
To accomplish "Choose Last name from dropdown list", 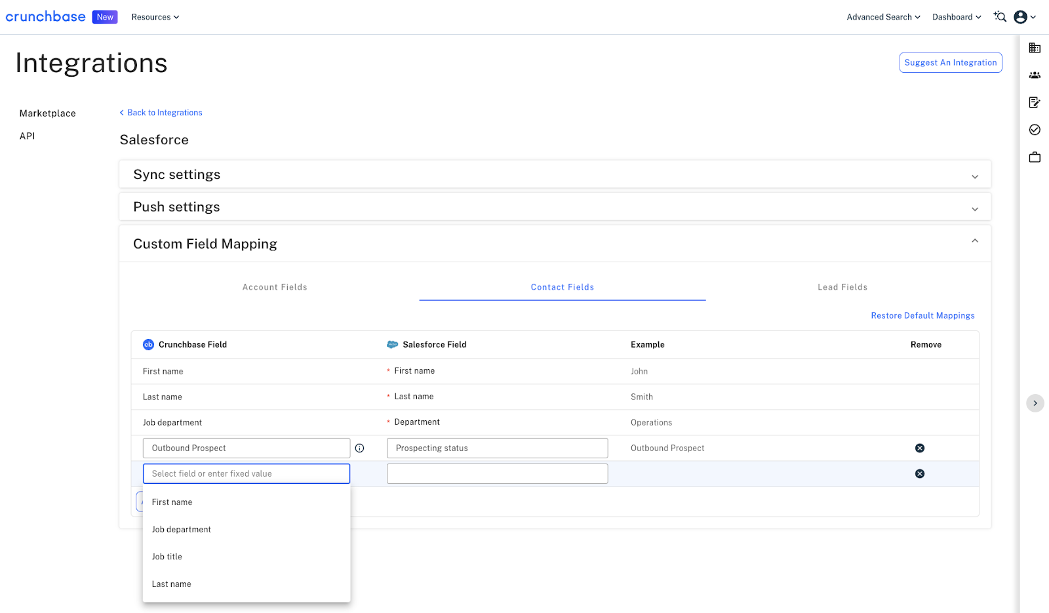I will click(x=247, y=584).
